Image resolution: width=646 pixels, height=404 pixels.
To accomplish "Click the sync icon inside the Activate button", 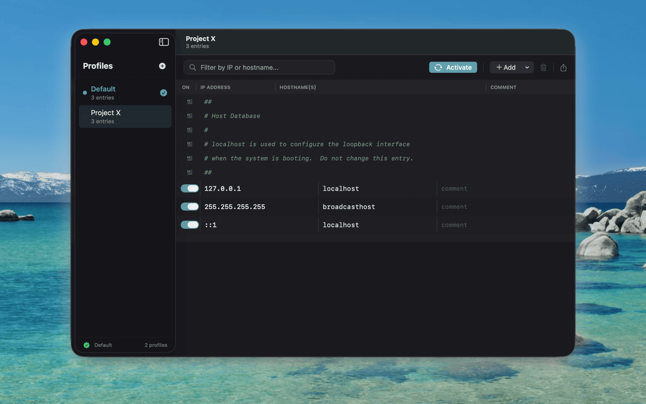I will tap(438, 67).
